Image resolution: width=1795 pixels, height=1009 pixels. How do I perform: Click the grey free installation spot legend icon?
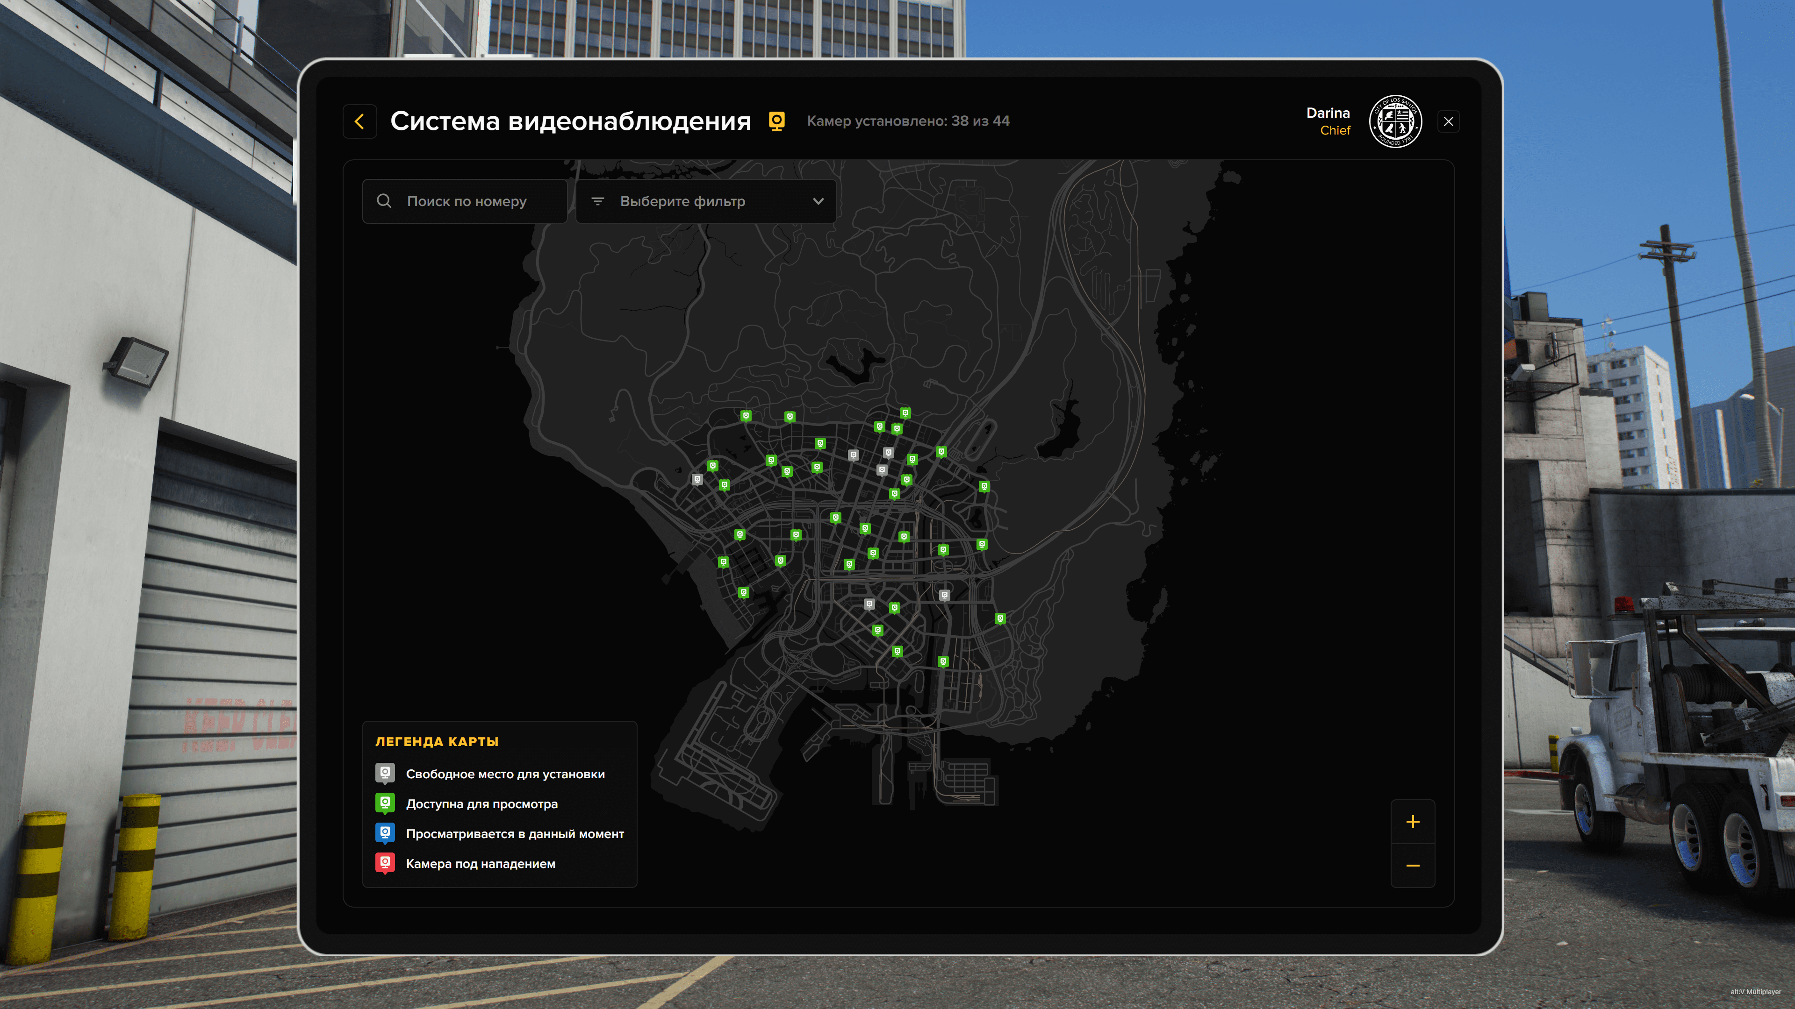click(385, 773)
